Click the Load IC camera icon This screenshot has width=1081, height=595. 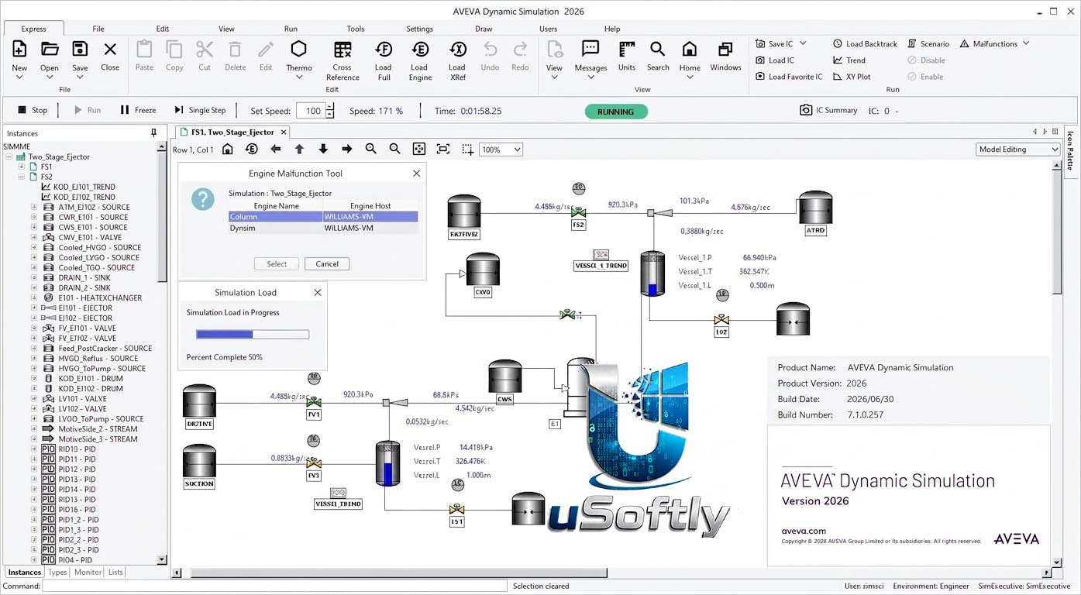click(x=760, y=60)
